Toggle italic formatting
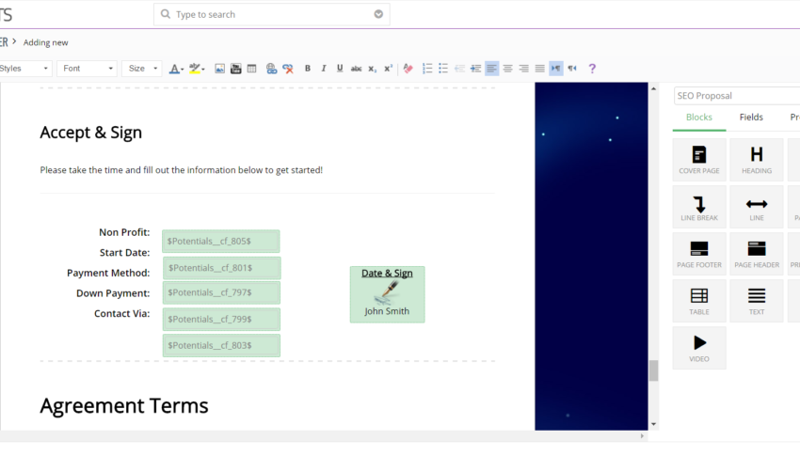Screen dimensions: 800x456 324,69
